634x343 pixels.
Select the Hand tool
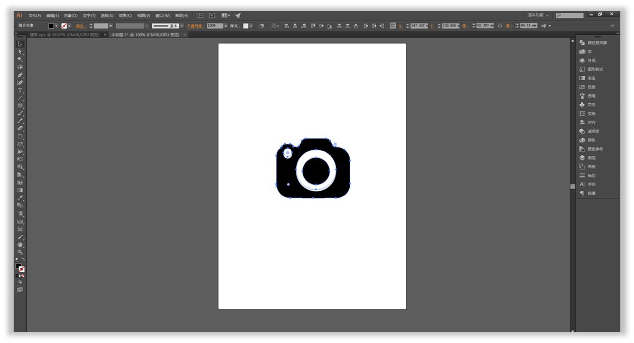pos(20,245)
